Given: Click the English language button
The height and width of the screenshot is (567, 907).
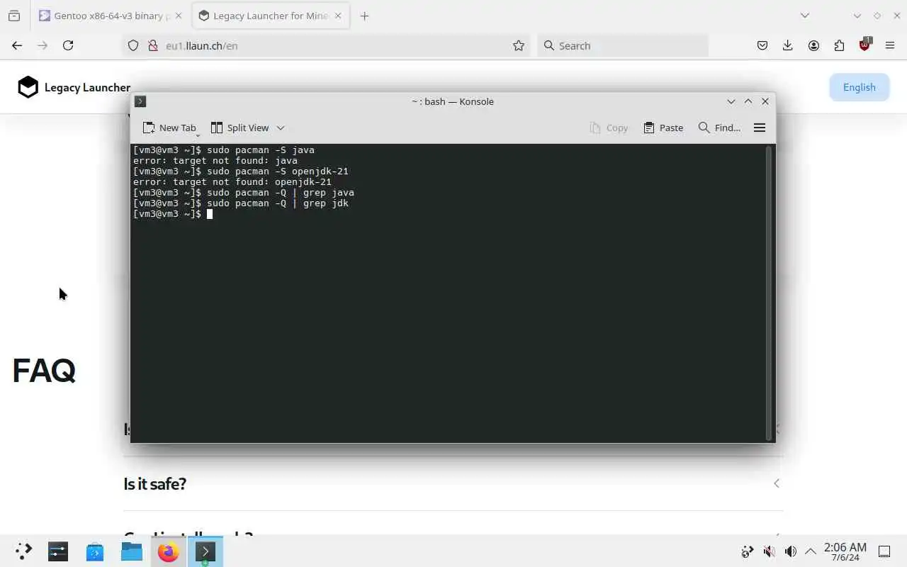Looking at the screenshot, I should click(859, 87).
